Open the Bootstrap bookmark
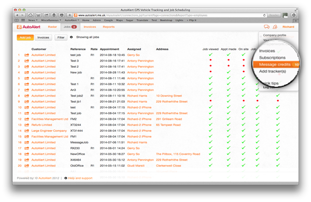Screen dimensions: 311x202 point(166,20)
